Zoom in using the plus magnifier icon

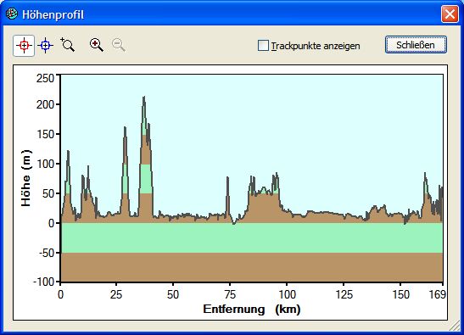click(x=97, y=45)
